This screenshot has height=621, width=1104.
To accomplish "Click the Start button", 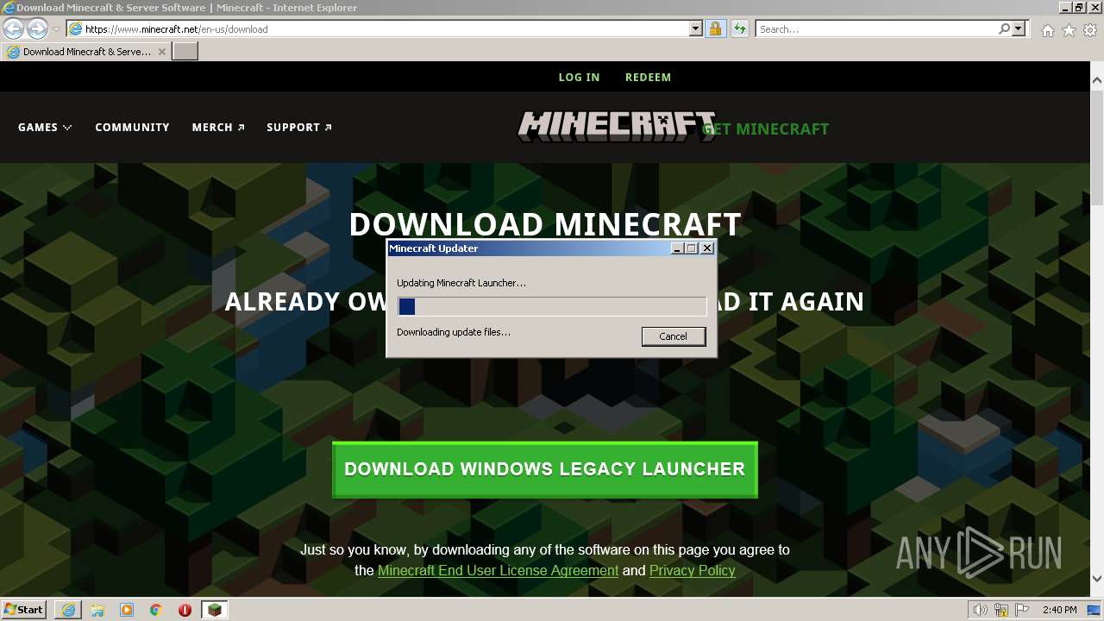I will click(x=24, y=610).
